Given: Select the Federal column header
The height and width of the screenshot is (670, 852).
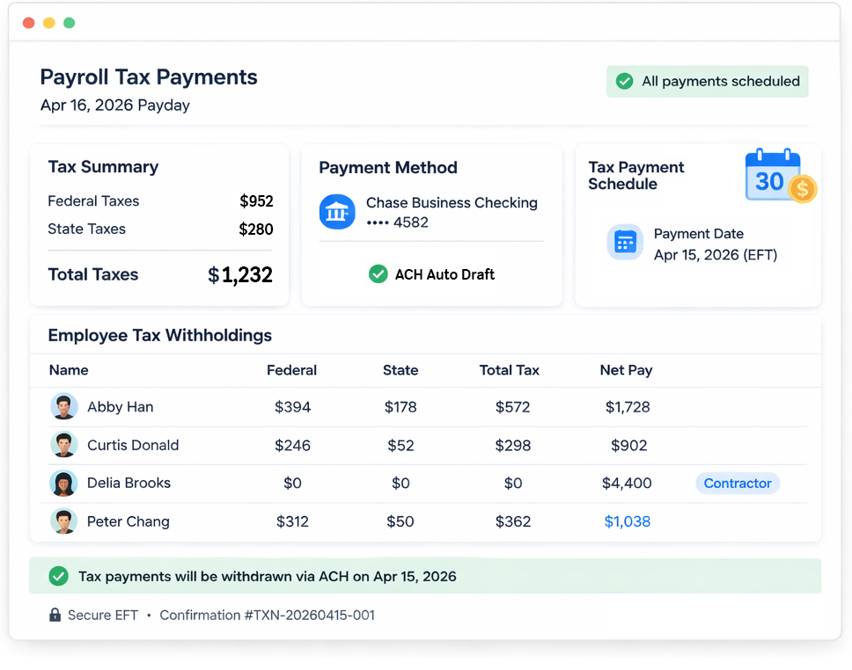Looking at the screenshot, I should [291, 370].
